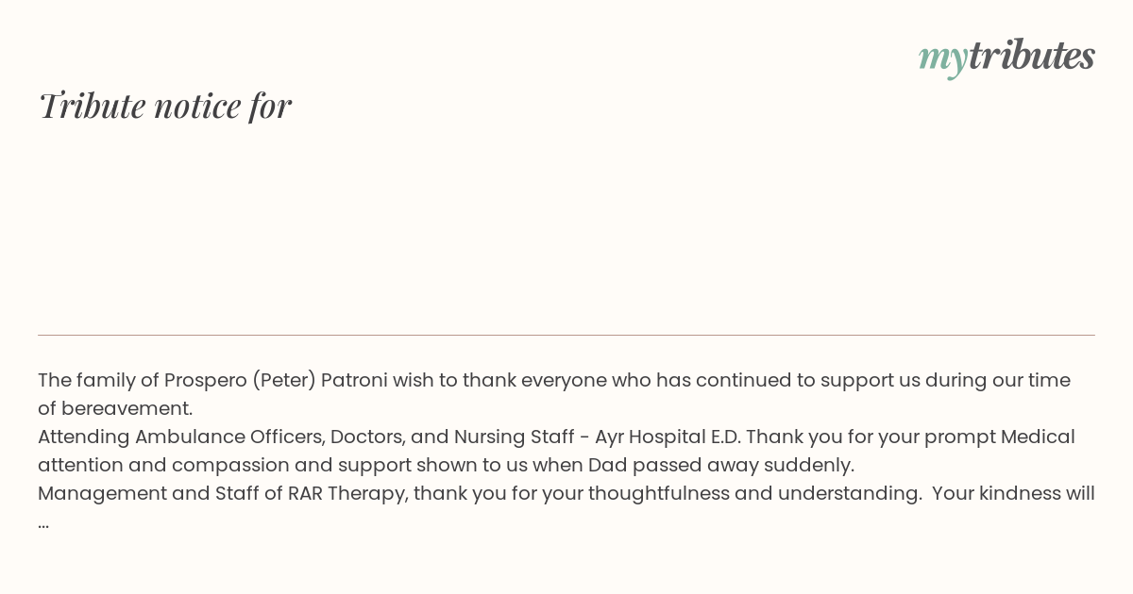This screenshot has height=594, width=1133.
Task: Click the mytributes logo
Action: tap(1006, 57)
